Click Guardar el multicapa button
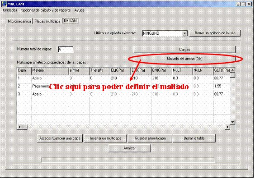The width and height of the screenshot is (255, 179). pos(150,138)
